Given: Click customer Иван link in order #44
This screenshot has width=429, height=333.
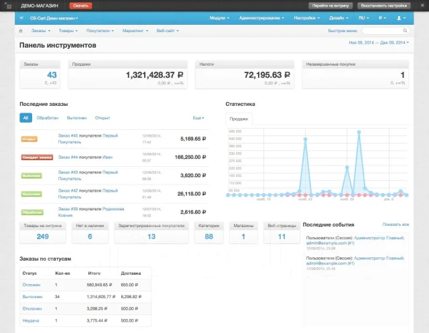Looking at the screenshot, I should (x=107, y=157).
